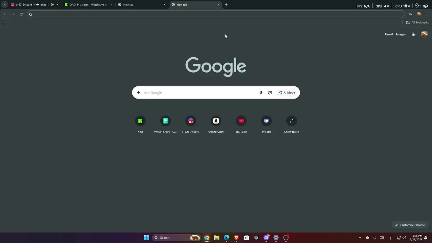
Task: Close the OAQ_14 Stream tab
Action: tap(111, 5)
